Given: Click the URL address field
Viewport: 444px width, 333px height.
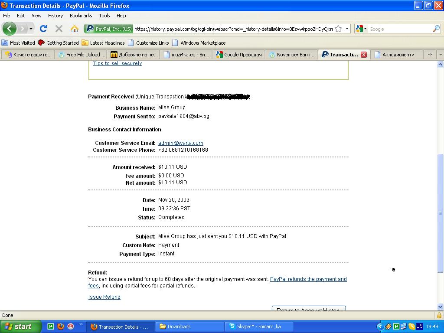Looking at the screenshot, I should pos(233,29).
